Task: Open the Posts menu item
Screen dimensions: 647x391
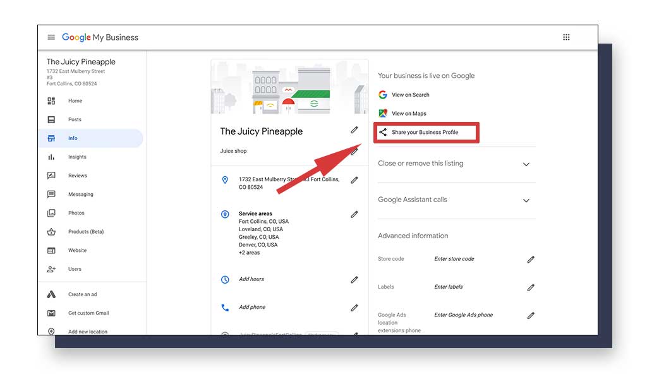Action: pyautogui.click(x=75, y=119)
